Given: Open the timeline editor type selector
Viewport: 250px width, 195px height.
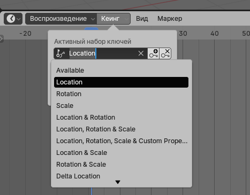Looking at the screenshot, I should (13, 19).
